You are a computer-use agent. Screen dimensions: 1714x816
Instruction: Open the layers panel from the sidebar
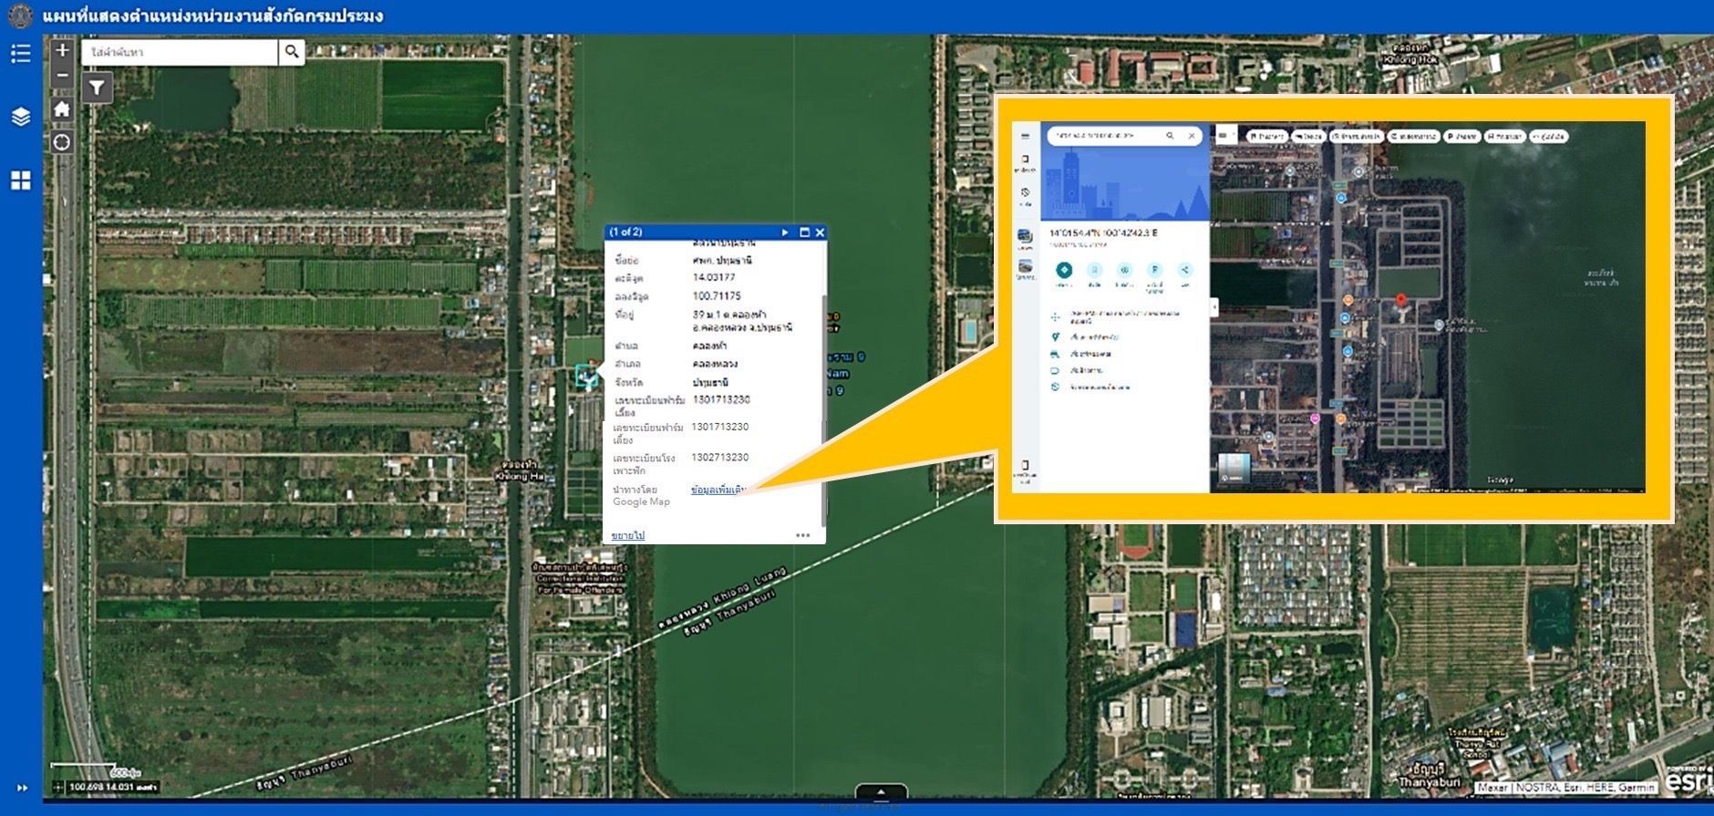[x=20, y=117]
